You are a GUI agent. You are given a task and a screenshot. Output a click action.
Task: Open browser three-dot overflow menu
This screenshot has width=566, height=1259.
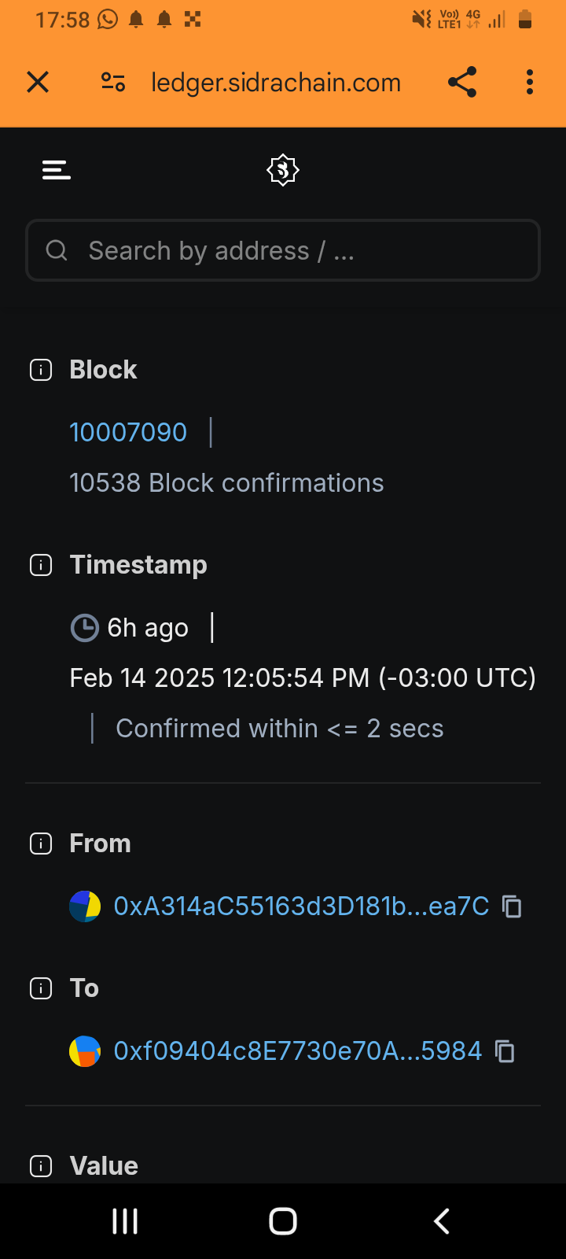coord(530,82)
